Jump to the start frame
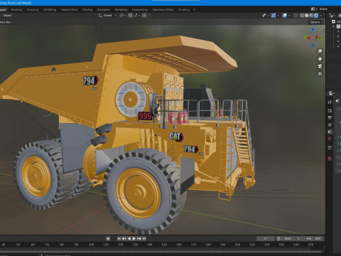 [119, 238]
